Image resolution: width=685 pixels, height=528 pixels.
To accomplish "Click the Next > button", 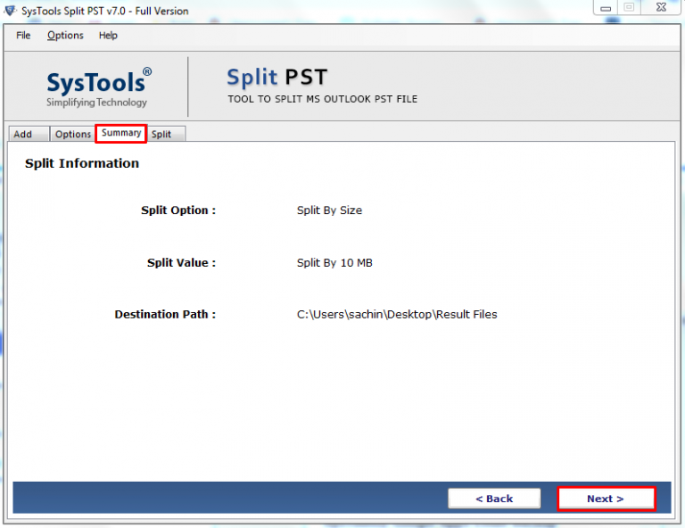I will click(606, 499).
